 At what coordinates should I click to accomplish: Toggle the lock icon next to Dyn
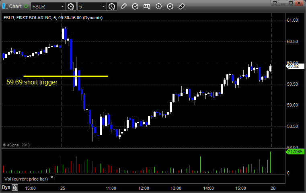coord(15,187)
